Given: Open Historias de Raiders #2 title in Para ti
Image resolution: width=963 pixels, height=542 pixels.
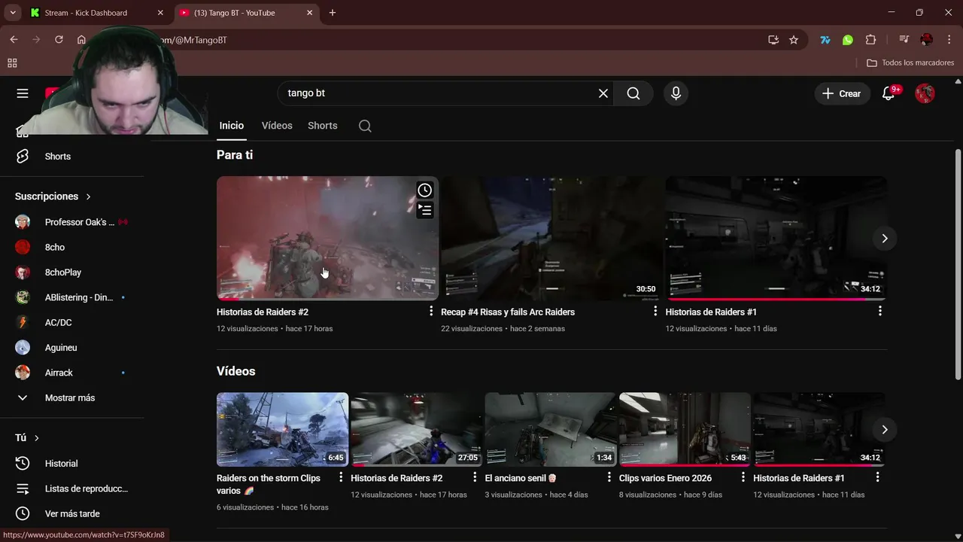Looking at the screenshot, I should click(x=263, y=312).
